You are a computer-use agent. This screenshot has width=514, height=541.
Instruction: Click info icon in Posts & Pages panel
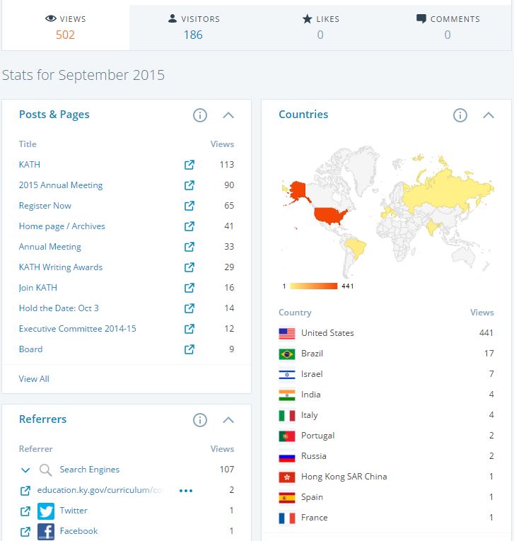tap(200, 115)
